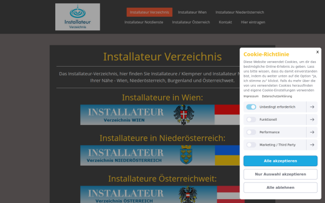Close the cookie policy dialog
This screenshot has height=203, width=325.
(x=317, y=52)
